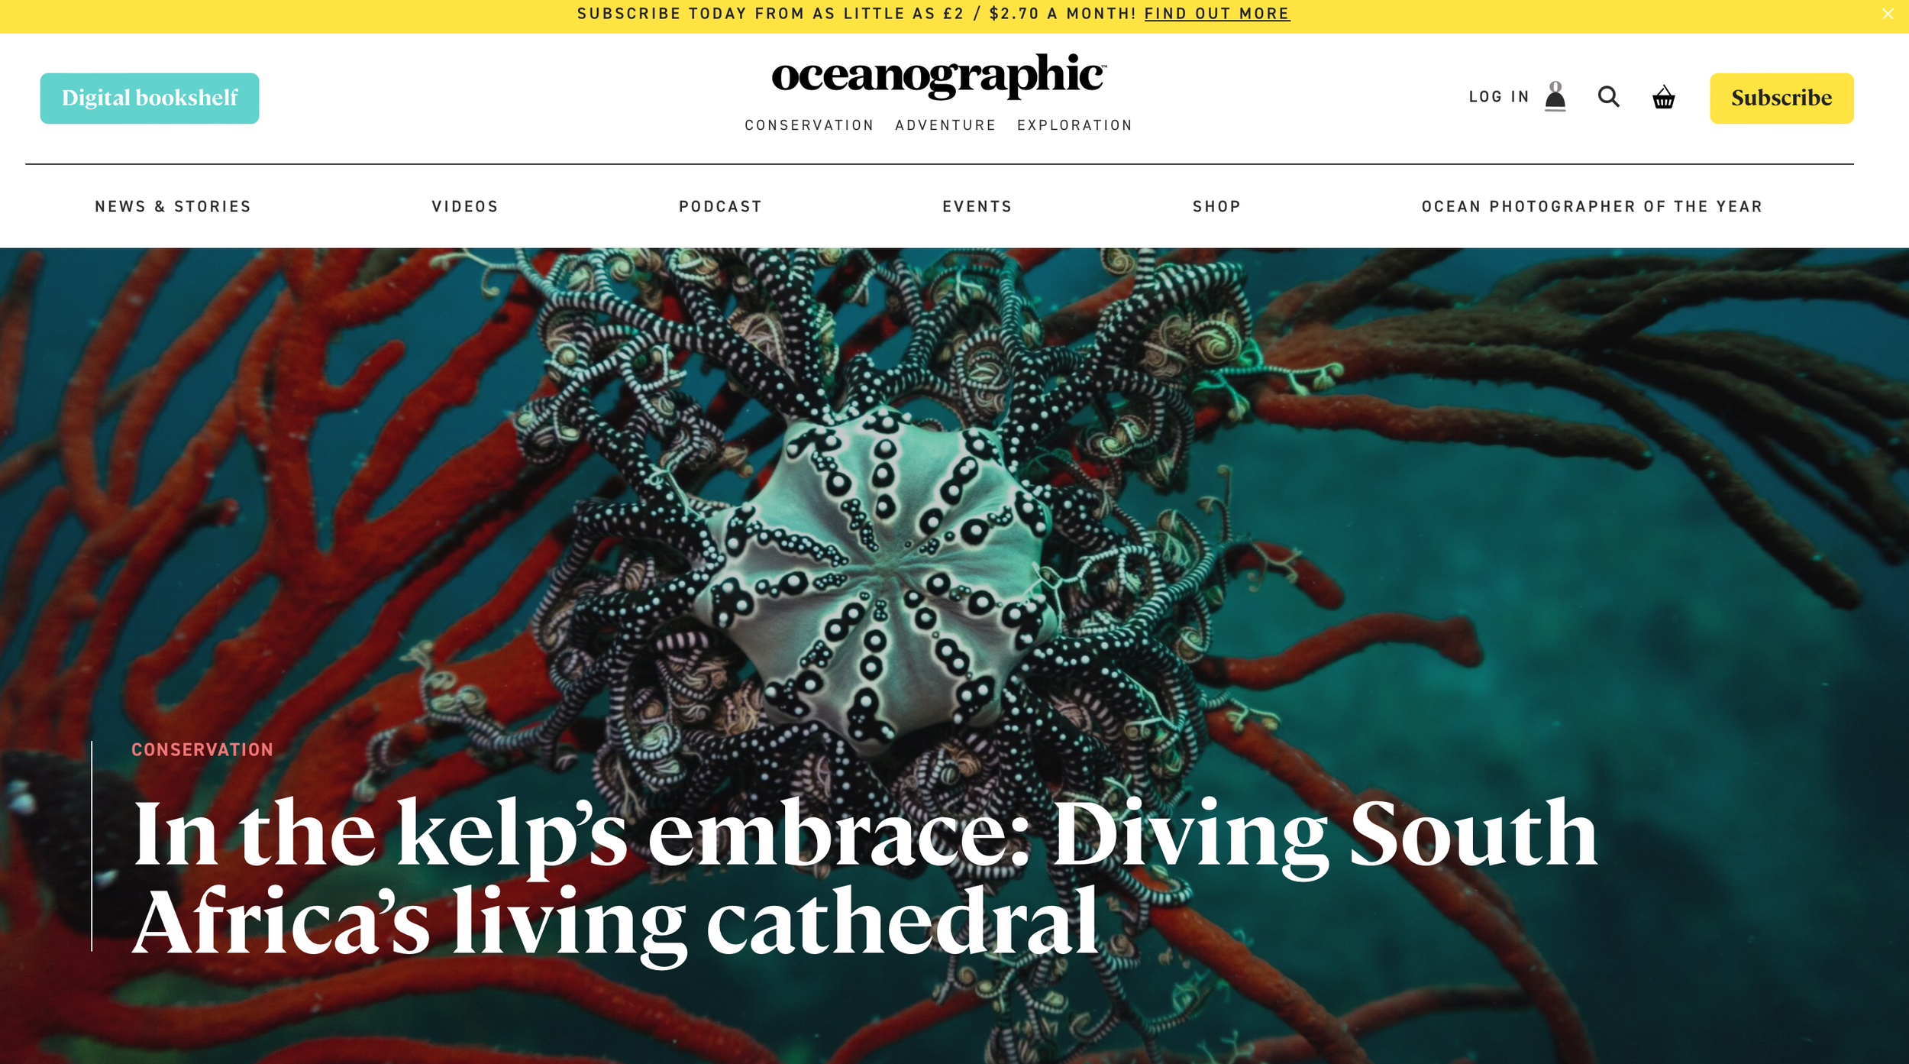Open News & Stories menu
The width and height of the screenshot is (1909, 1064).
173,206
